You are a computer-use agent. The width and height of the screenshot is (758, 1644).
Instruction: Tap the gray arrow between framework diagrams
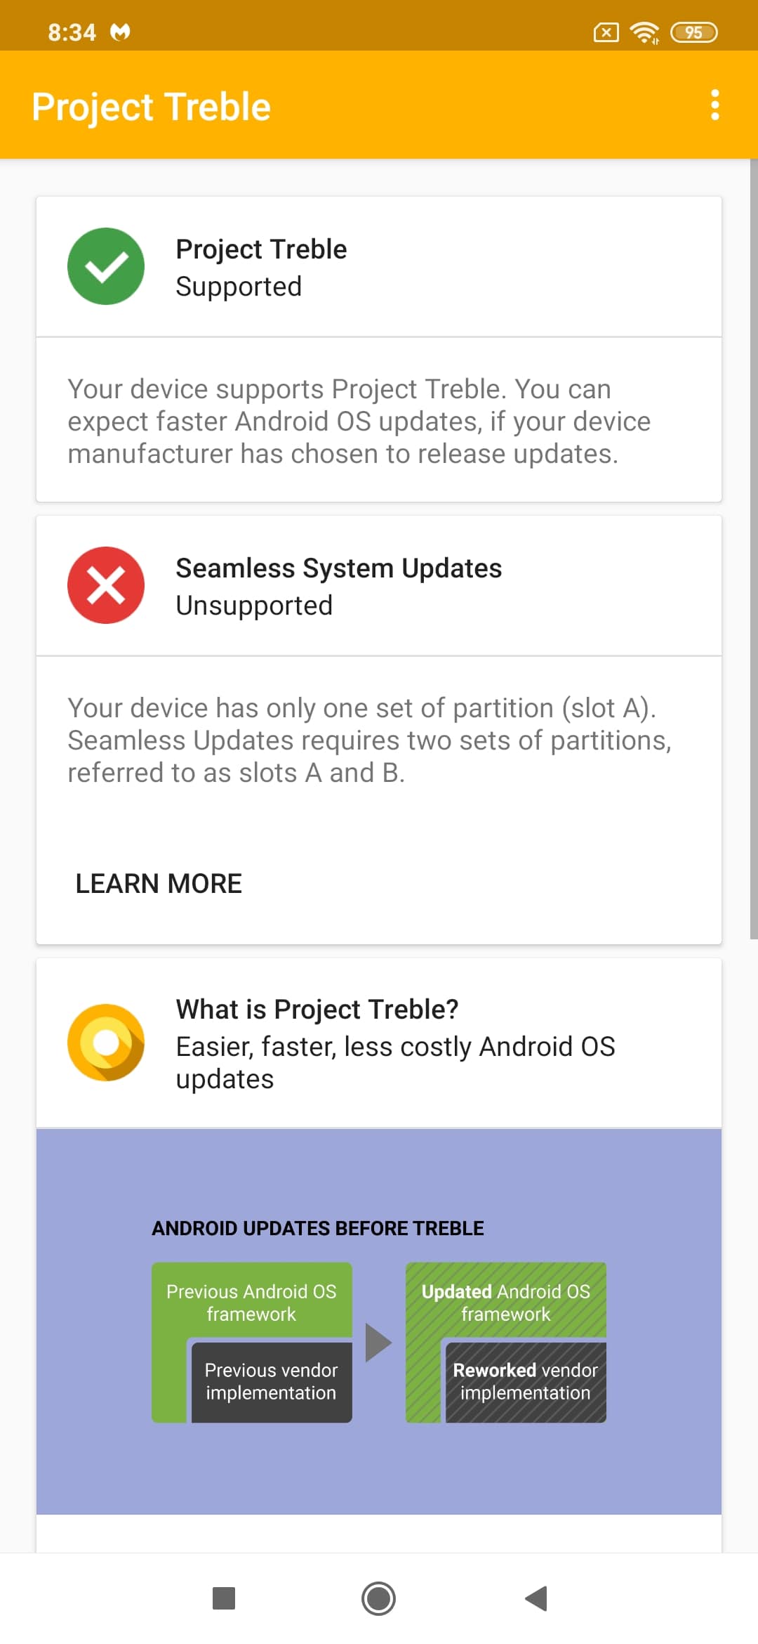pyautogui.click(x=378, y=1343)
